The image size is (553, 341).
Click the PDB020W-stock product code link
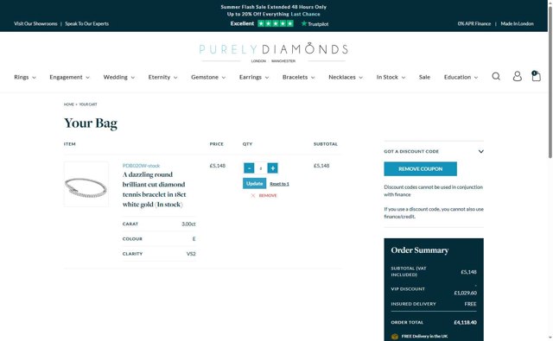141,166
